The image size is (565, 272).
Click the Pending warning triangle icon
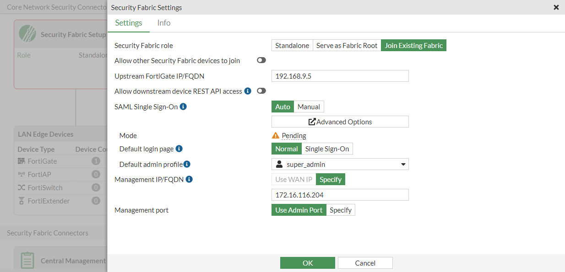click(275, 135)
